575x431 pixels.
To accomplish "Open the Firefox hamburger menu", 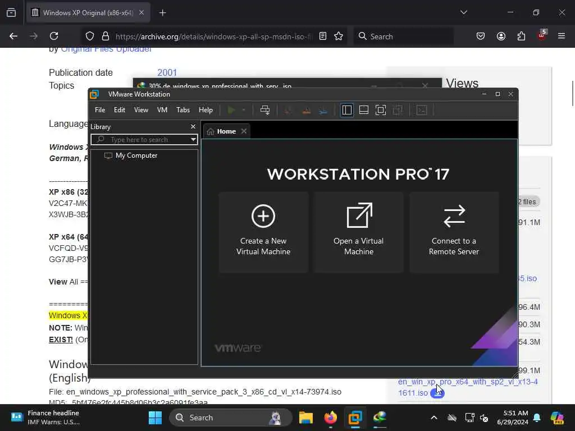I will click(x=562, y=36).
